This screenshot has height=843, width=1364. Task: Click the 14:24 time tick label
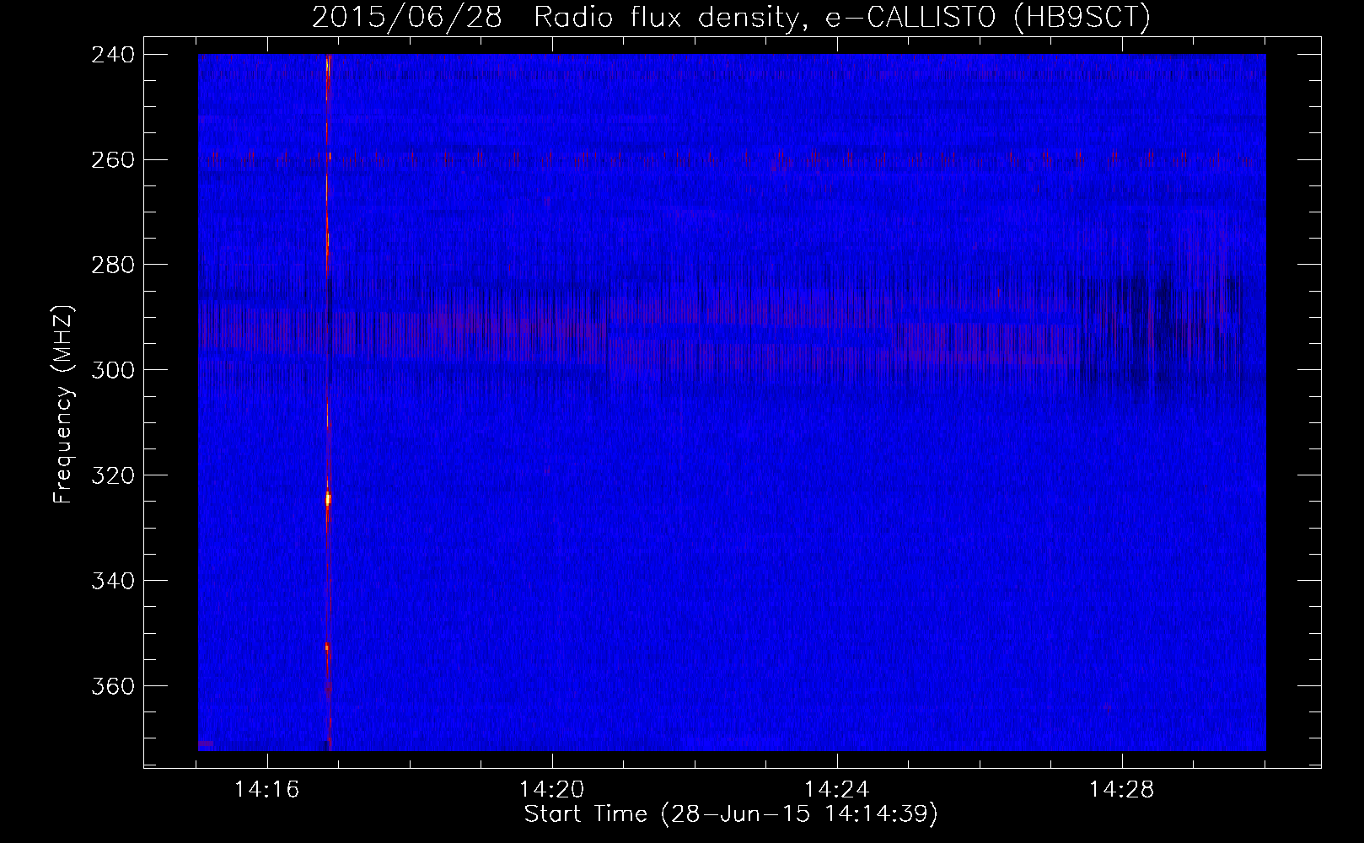(837, 790)
